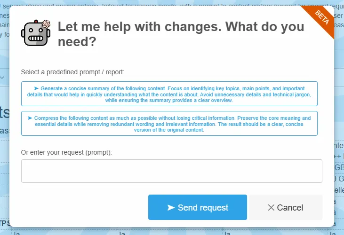Click the paper-plane icon on Send request
Viewport: 344px width, 235px height.
pos(171,207)
